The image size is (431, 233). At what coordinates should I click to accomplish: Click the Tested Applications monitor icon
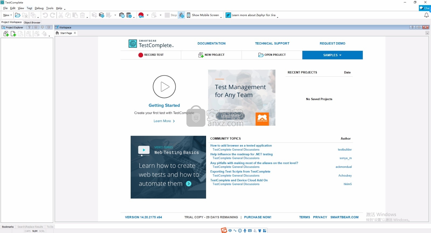(122, 15)
